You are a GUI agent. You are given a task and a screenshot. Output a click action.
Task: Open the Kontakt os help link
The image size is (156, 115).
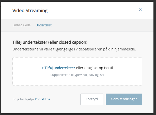42,99
